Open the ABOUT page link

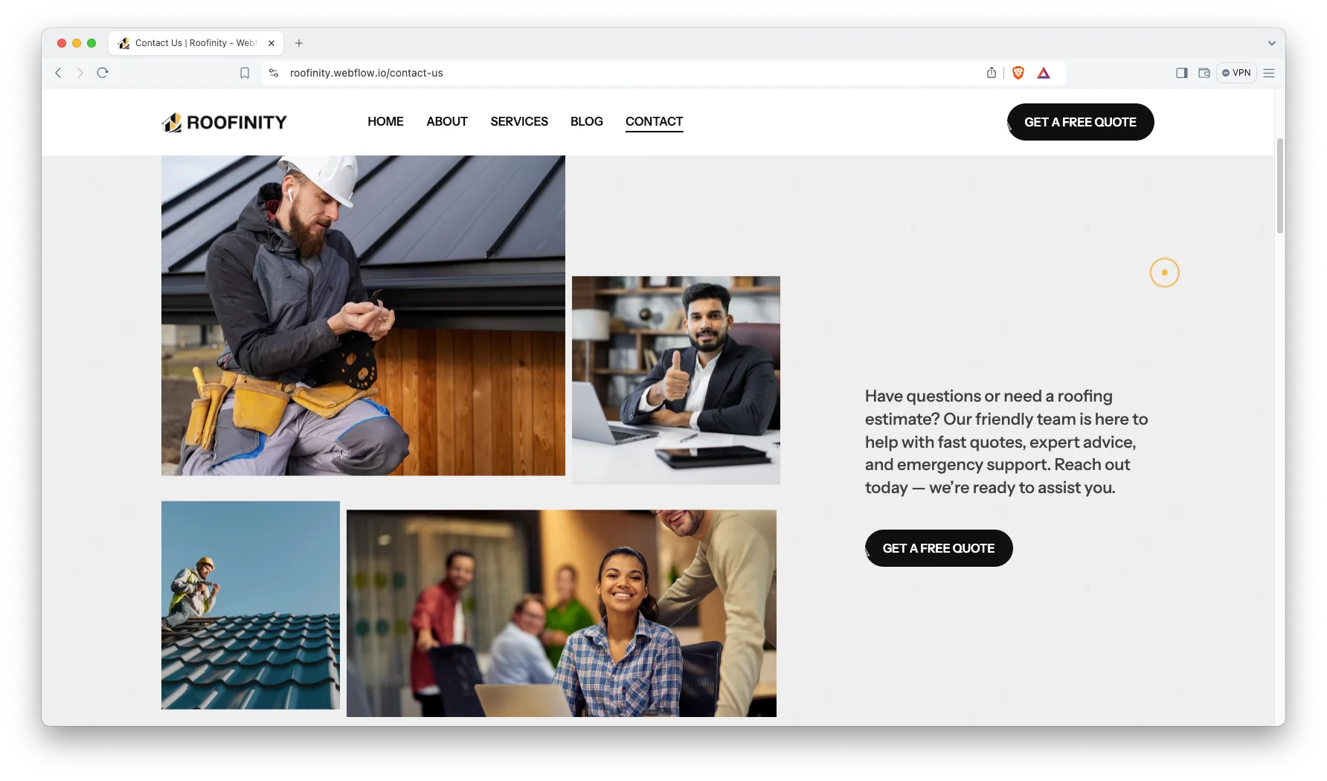446,121
